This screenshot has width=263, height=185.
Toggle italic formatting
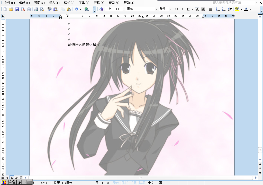click(182, 9)
